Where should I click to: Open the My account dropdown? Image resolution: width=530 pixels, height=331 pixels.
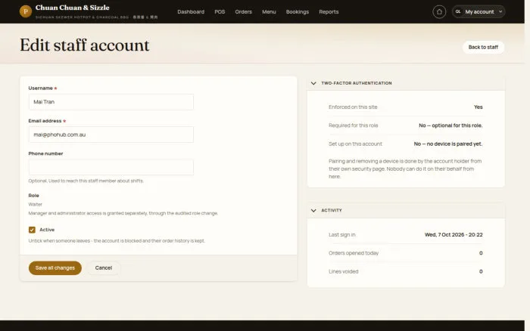coord(479,12)
